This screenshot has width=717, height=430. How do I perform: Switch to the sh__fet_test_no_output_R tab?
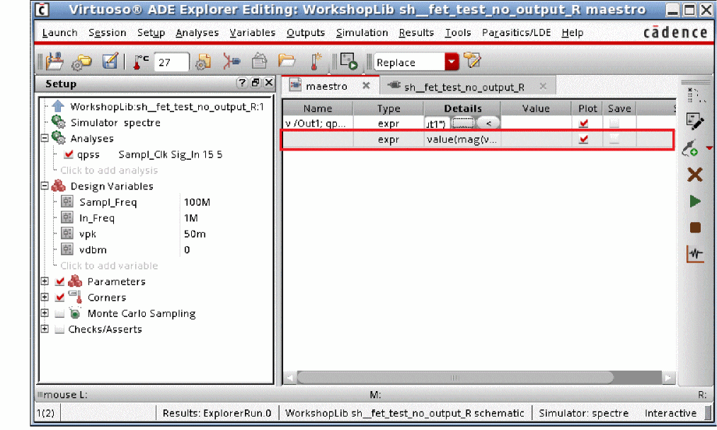point(467,86)
